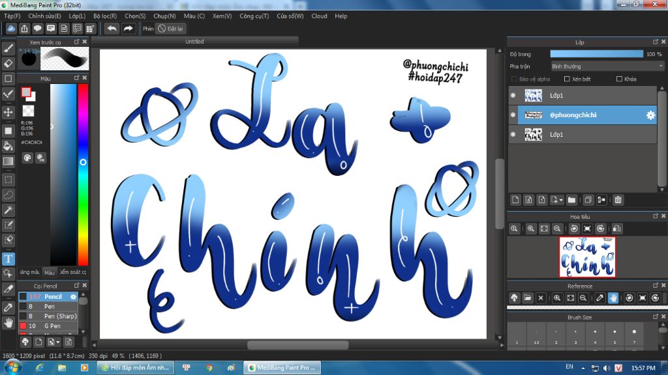Screen dimensions: 668x375
Task: Select the Pen (Sharp) brush
Action: pyautogui.click(x=48, y=316)
